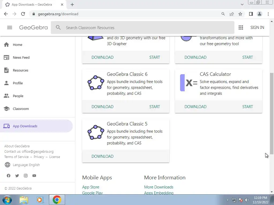Click the SIGN IN button
274x205 pixels.
click(257, 27)
